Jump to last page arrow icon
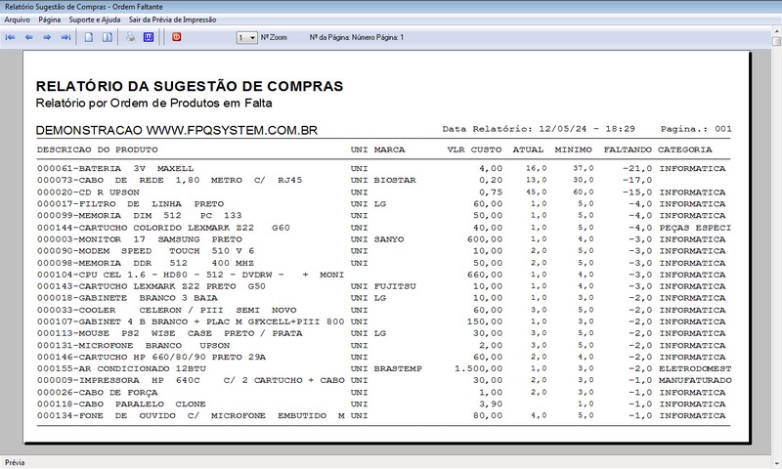This screenshot has height=469, width=782. pyautogui.click(x=65, y=37)
